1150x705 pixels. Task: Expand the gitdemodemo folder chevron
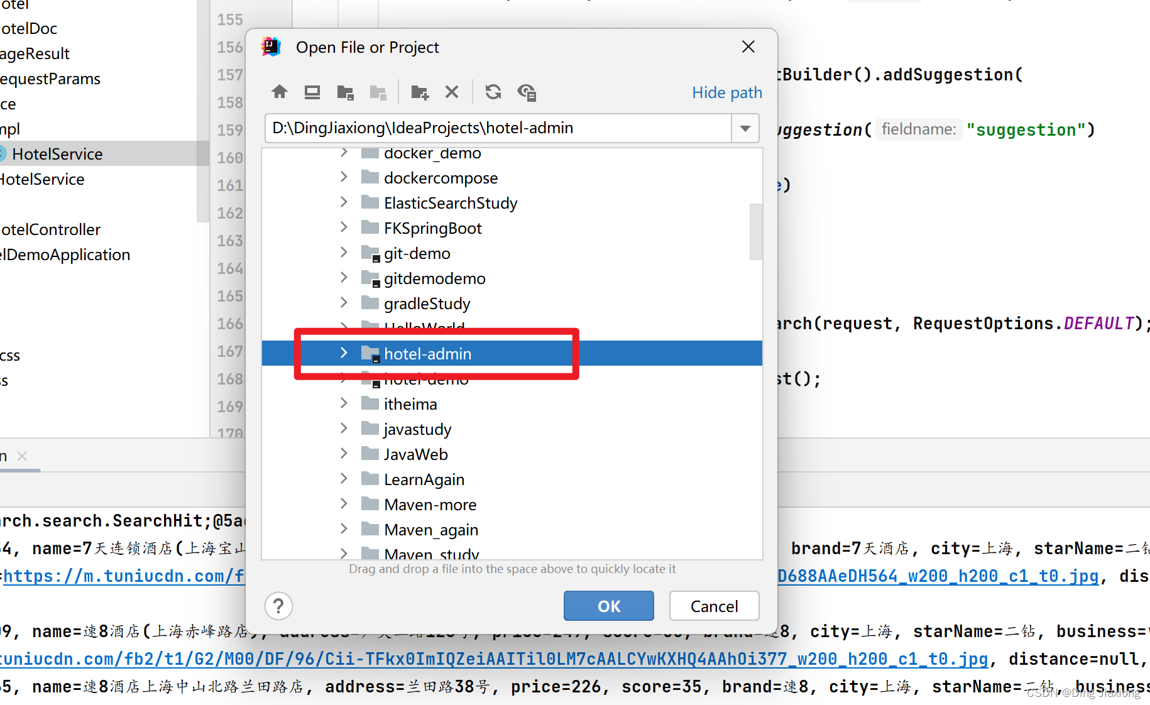(x=344, y=278)
